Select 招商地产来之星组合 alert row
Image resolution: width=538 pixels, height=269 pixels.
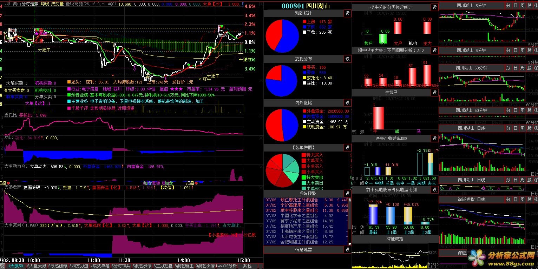point(306,226)
